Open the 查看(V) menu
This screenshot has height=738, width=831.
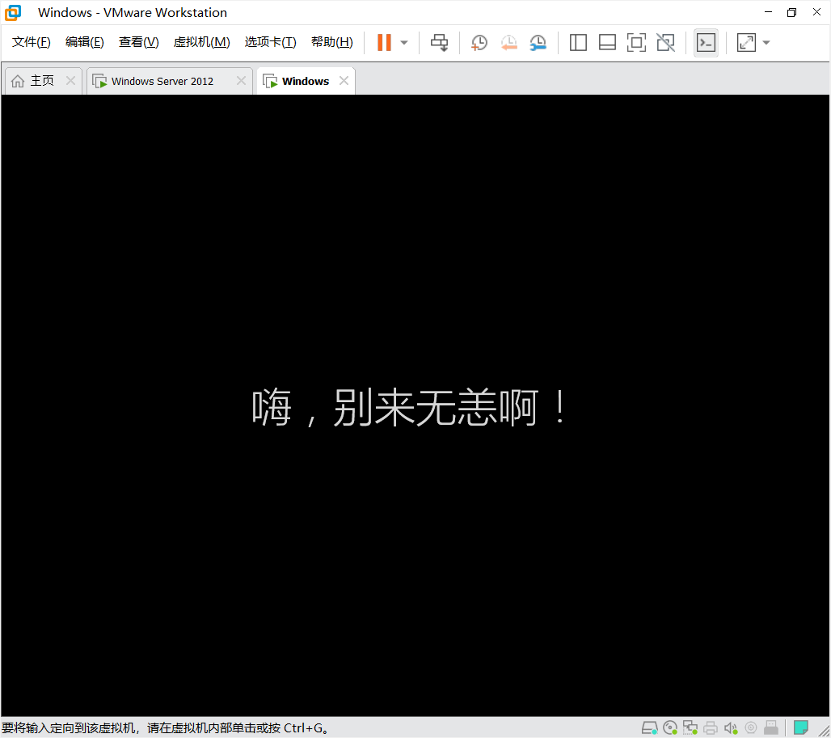[x=138, y=42]
